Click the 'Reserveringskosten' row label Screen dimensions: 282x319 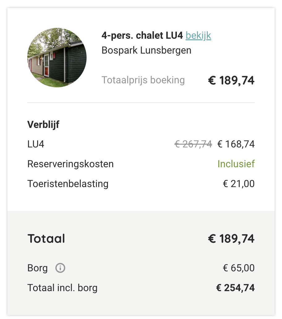point(70,164)
